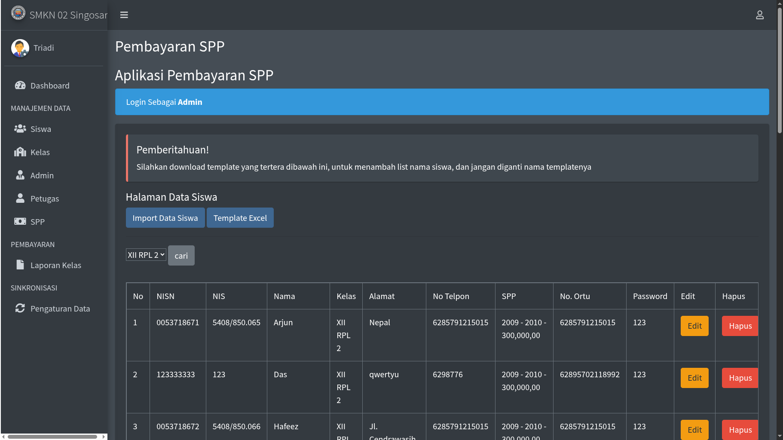Open the XII RPL 2 class dropdown
Viewport: 783px width, 440px height.
(146, 255)
